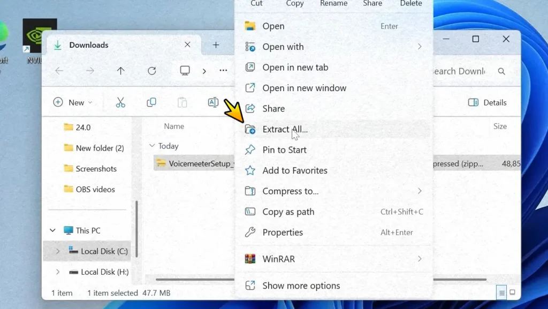This screenshot has width=548, height=309.
Task: Click Copy at top of context menu
Action: (295, 4)
